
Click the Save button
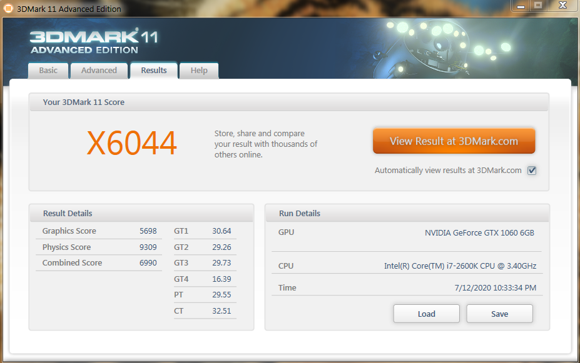click(x=500, y=314)
